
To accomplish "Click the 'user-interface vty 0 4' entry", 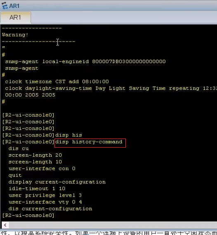I will click(x=45, y=202).
